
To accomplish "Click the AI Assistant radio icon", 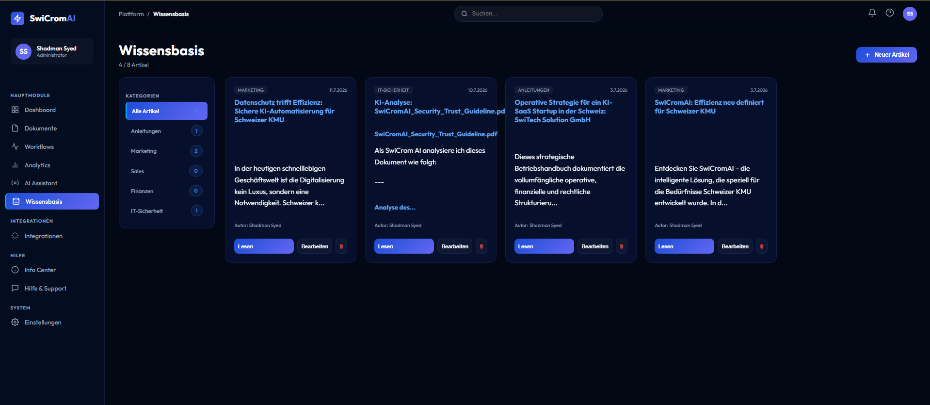I will [x=15, y=183].
